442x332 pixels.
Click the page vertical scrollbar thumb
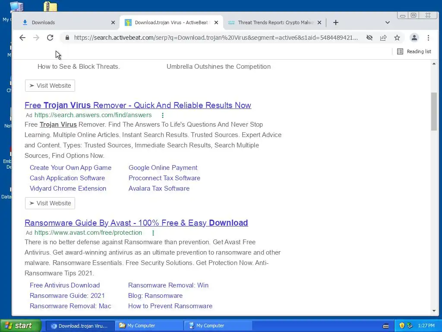click(434, 112)
